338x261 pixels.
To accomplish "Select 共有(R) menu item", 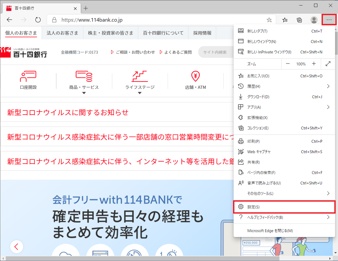I will 284,162.
